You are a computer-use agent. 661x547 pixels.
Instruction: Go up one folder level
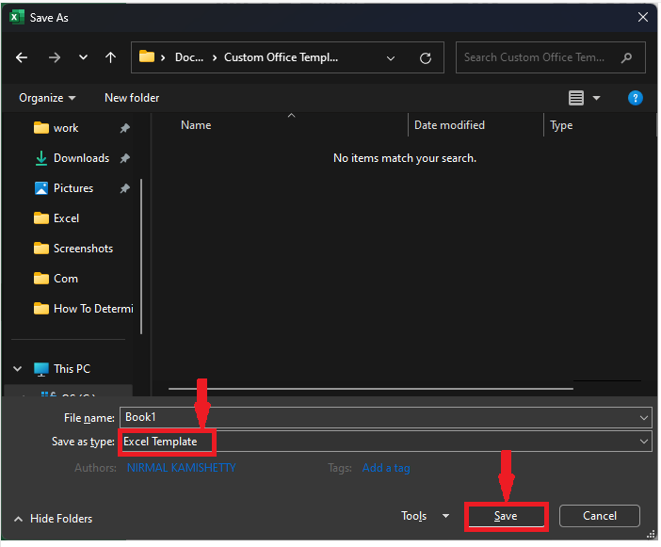110,57
